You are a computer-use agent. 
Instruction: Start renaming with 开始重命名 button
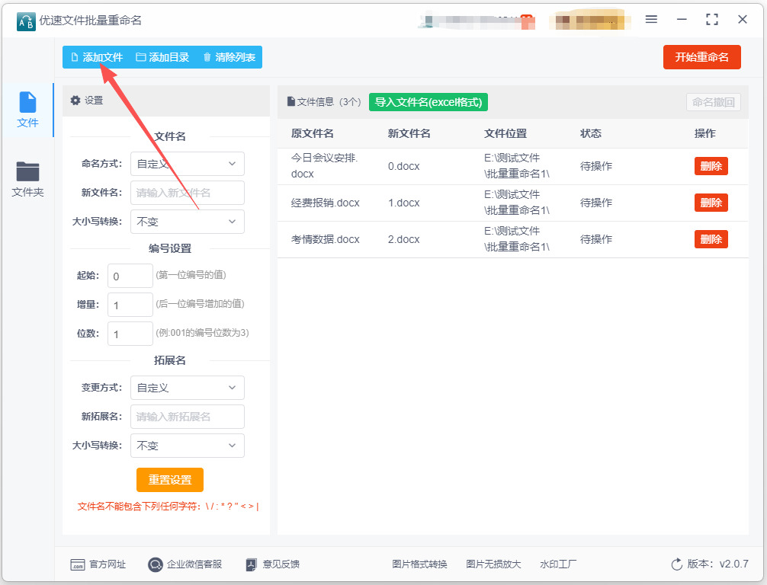point(702,57)
